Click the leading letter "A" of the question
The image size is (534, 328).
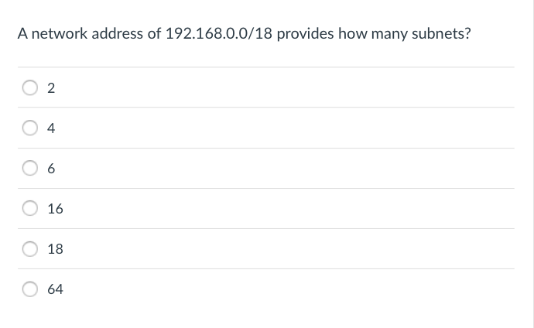click(22, 33)
